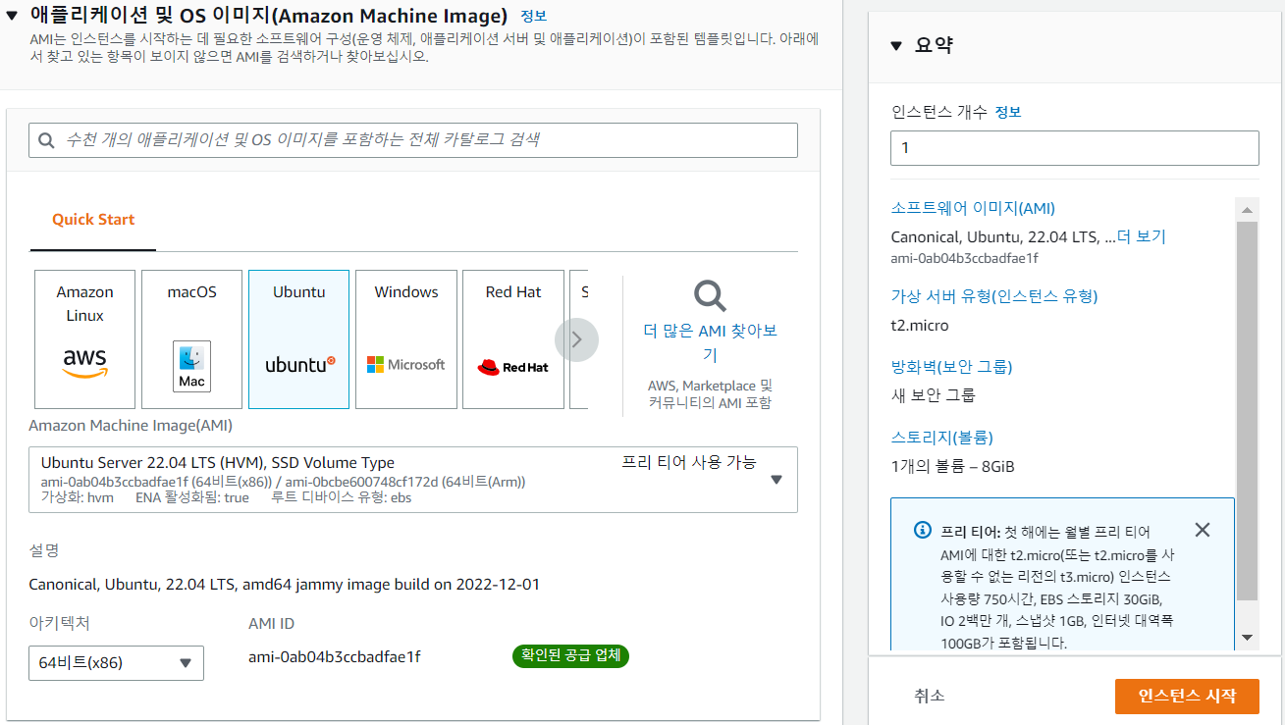The image size is (1285, 725).
Task: Click the ubuntu logo icon
Action: click(x=300, y=364)
